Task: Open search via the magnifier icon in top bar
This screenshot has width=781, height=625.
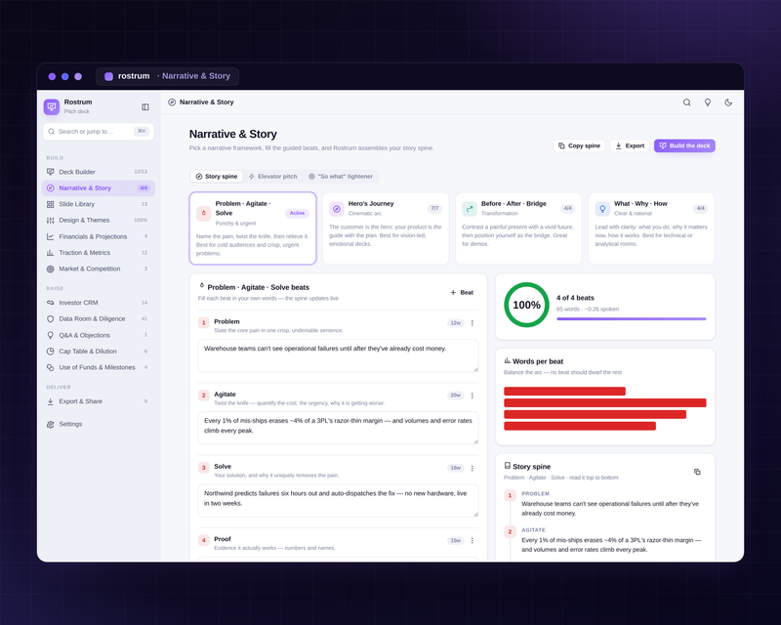Action: pyautogui.click(x=687, y=103)
